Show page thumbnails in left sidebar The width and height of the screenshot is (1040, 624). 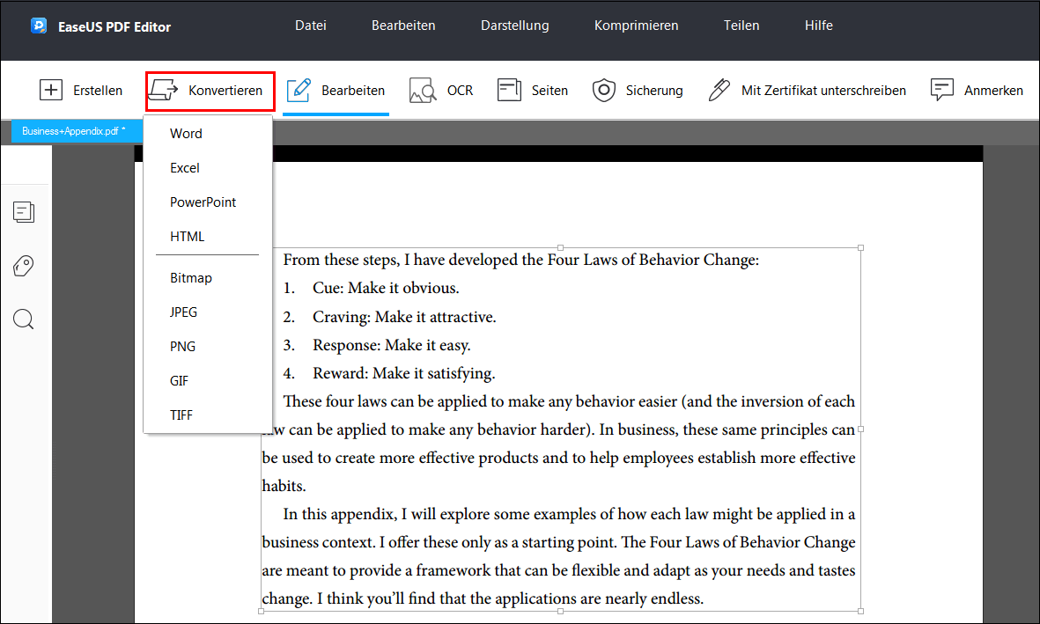[x=24, y=212]
